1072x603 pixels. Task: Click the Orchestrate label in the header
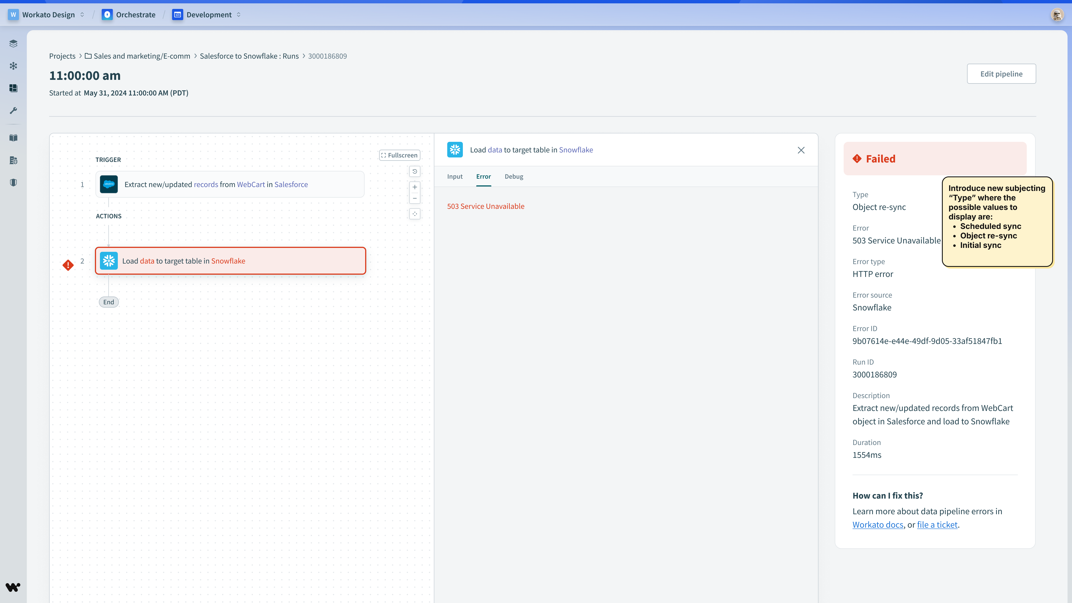[x=136, y=15]
